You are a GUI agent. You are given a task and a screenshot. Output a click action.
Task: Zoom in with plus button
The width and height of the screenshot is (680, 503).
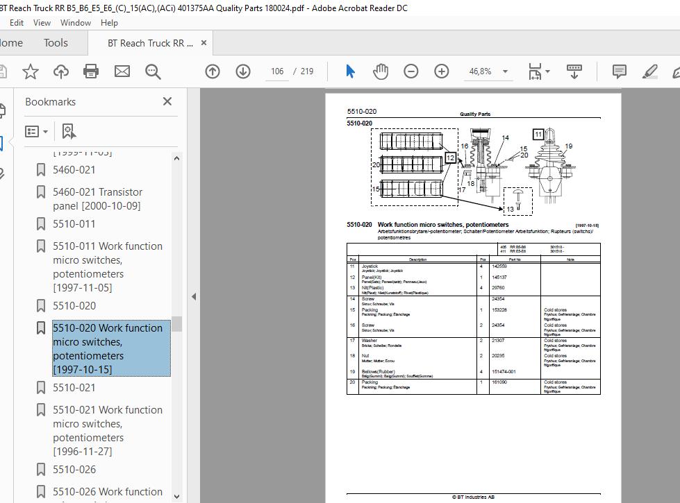click(442, 71)
